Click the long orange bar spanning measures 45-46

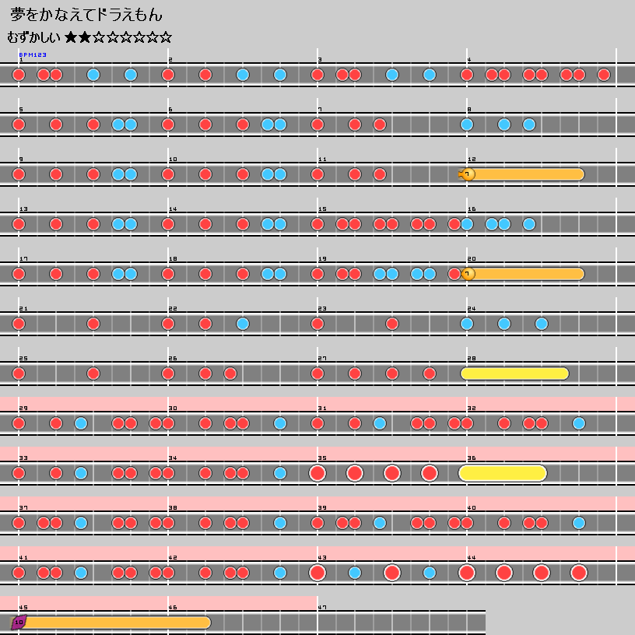pyautogui.click(x=117, y=623)
